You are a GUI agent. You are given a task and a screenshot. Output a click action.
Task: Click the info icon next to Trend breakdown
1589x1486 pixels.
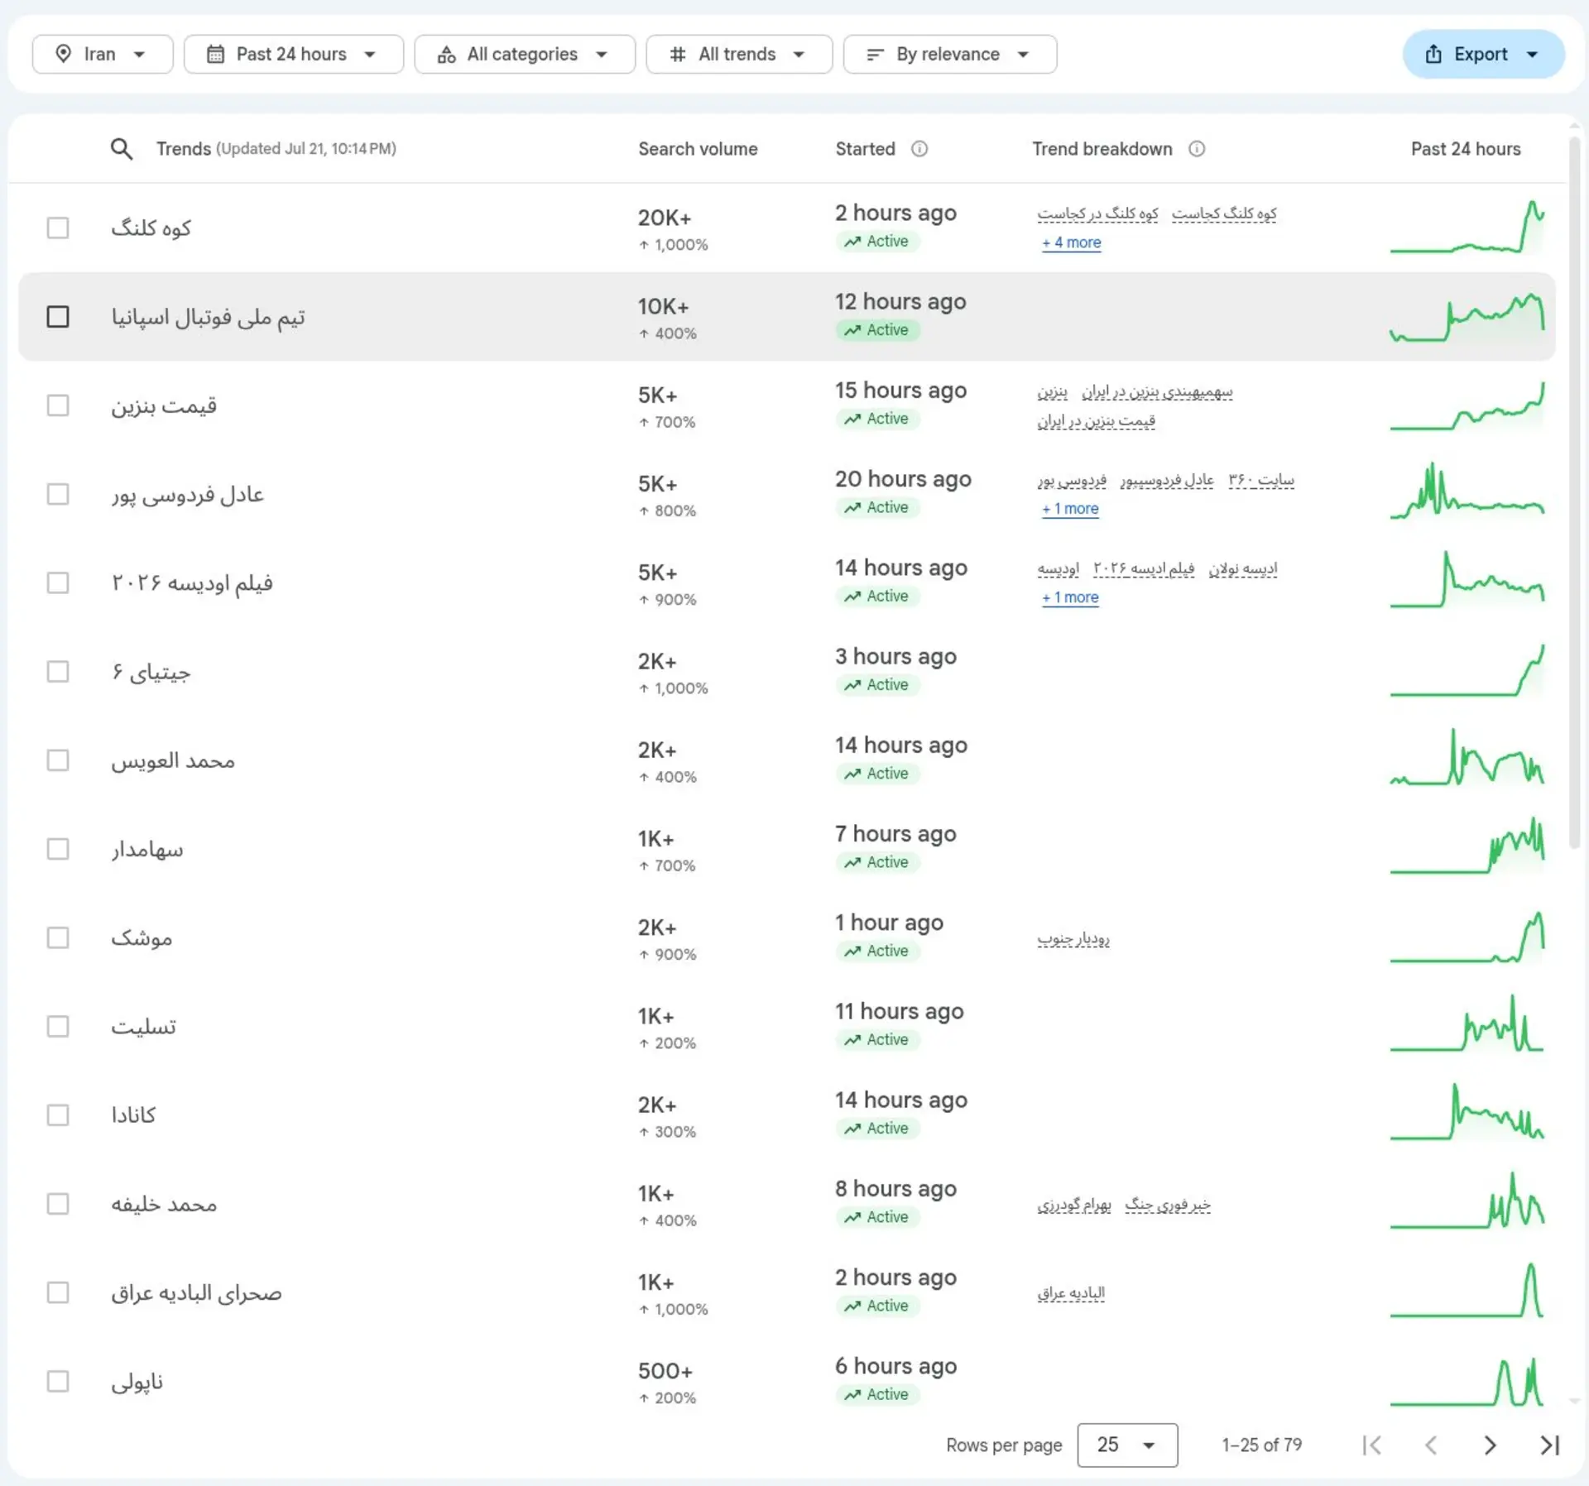pyautogui.click(x=1197, y=149)
